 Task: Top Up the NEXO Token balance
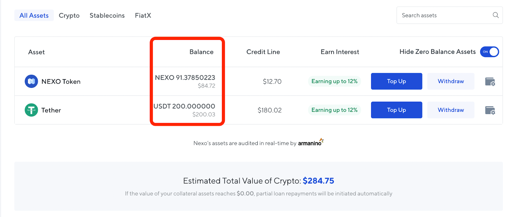[396, 81]
